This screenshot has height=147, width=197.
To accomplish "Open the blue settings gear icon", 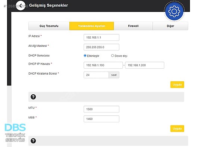I will (174, 12).
